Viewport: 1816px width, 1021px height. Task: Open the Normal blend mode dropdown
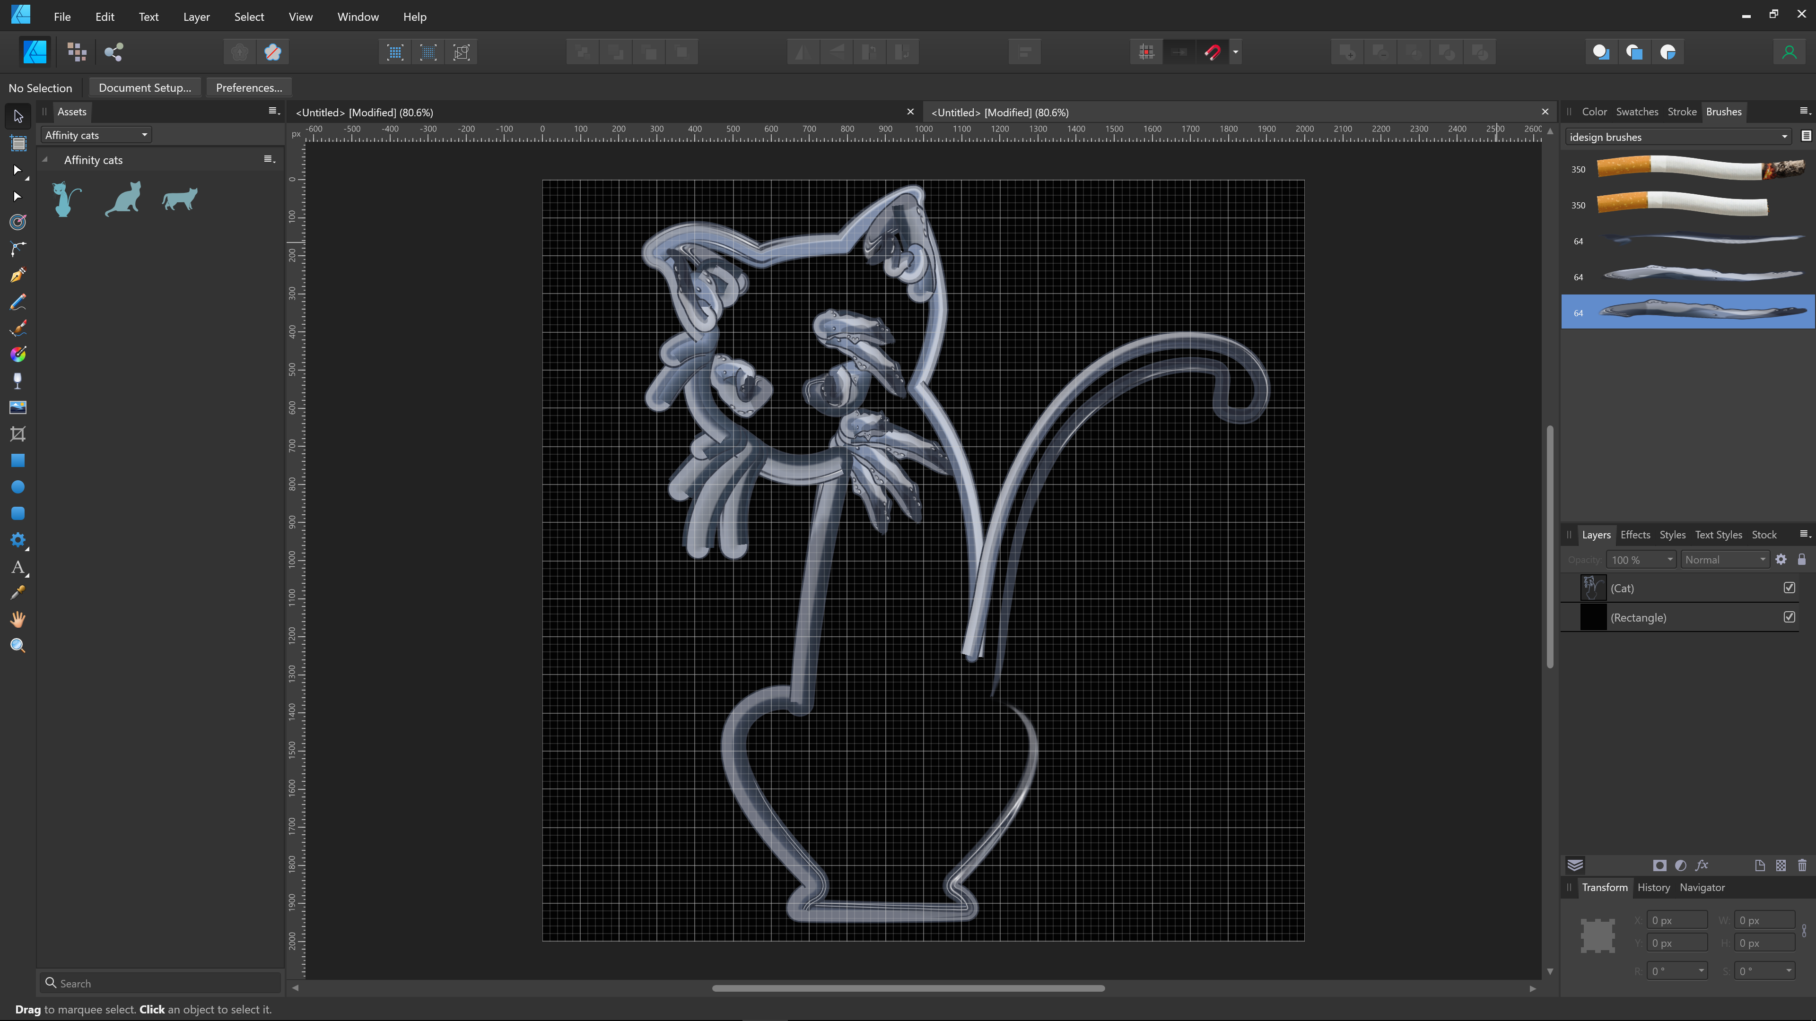1724,560
